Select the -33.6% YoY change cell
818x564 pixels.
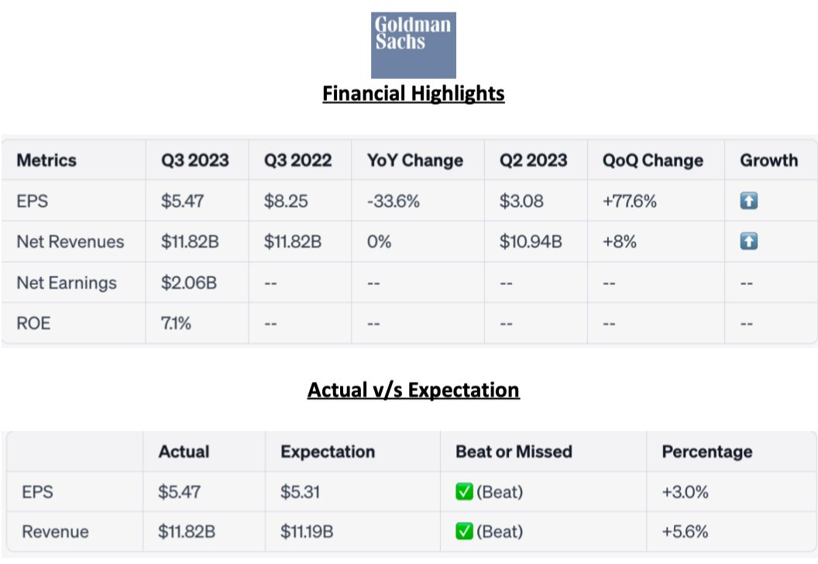coord(395,201)
